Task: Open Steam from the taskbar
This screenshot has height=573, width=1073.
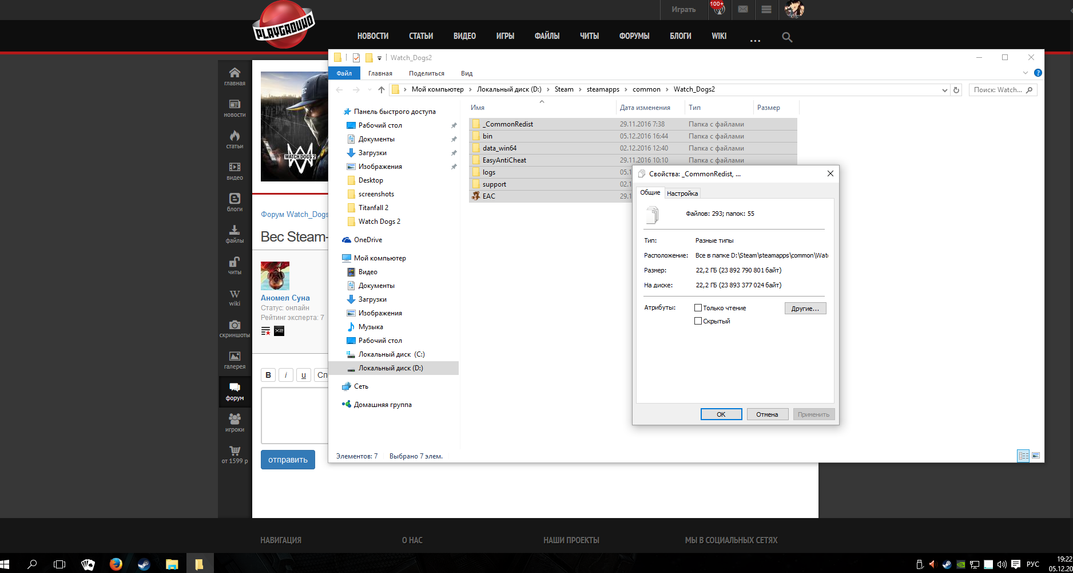Action: point(144,564)
